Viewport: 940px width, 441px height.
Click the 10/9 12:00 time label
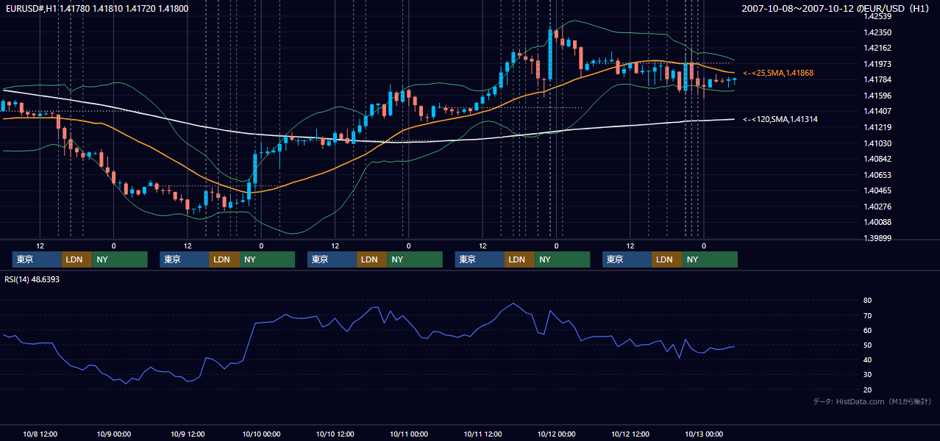click(188, 434)
